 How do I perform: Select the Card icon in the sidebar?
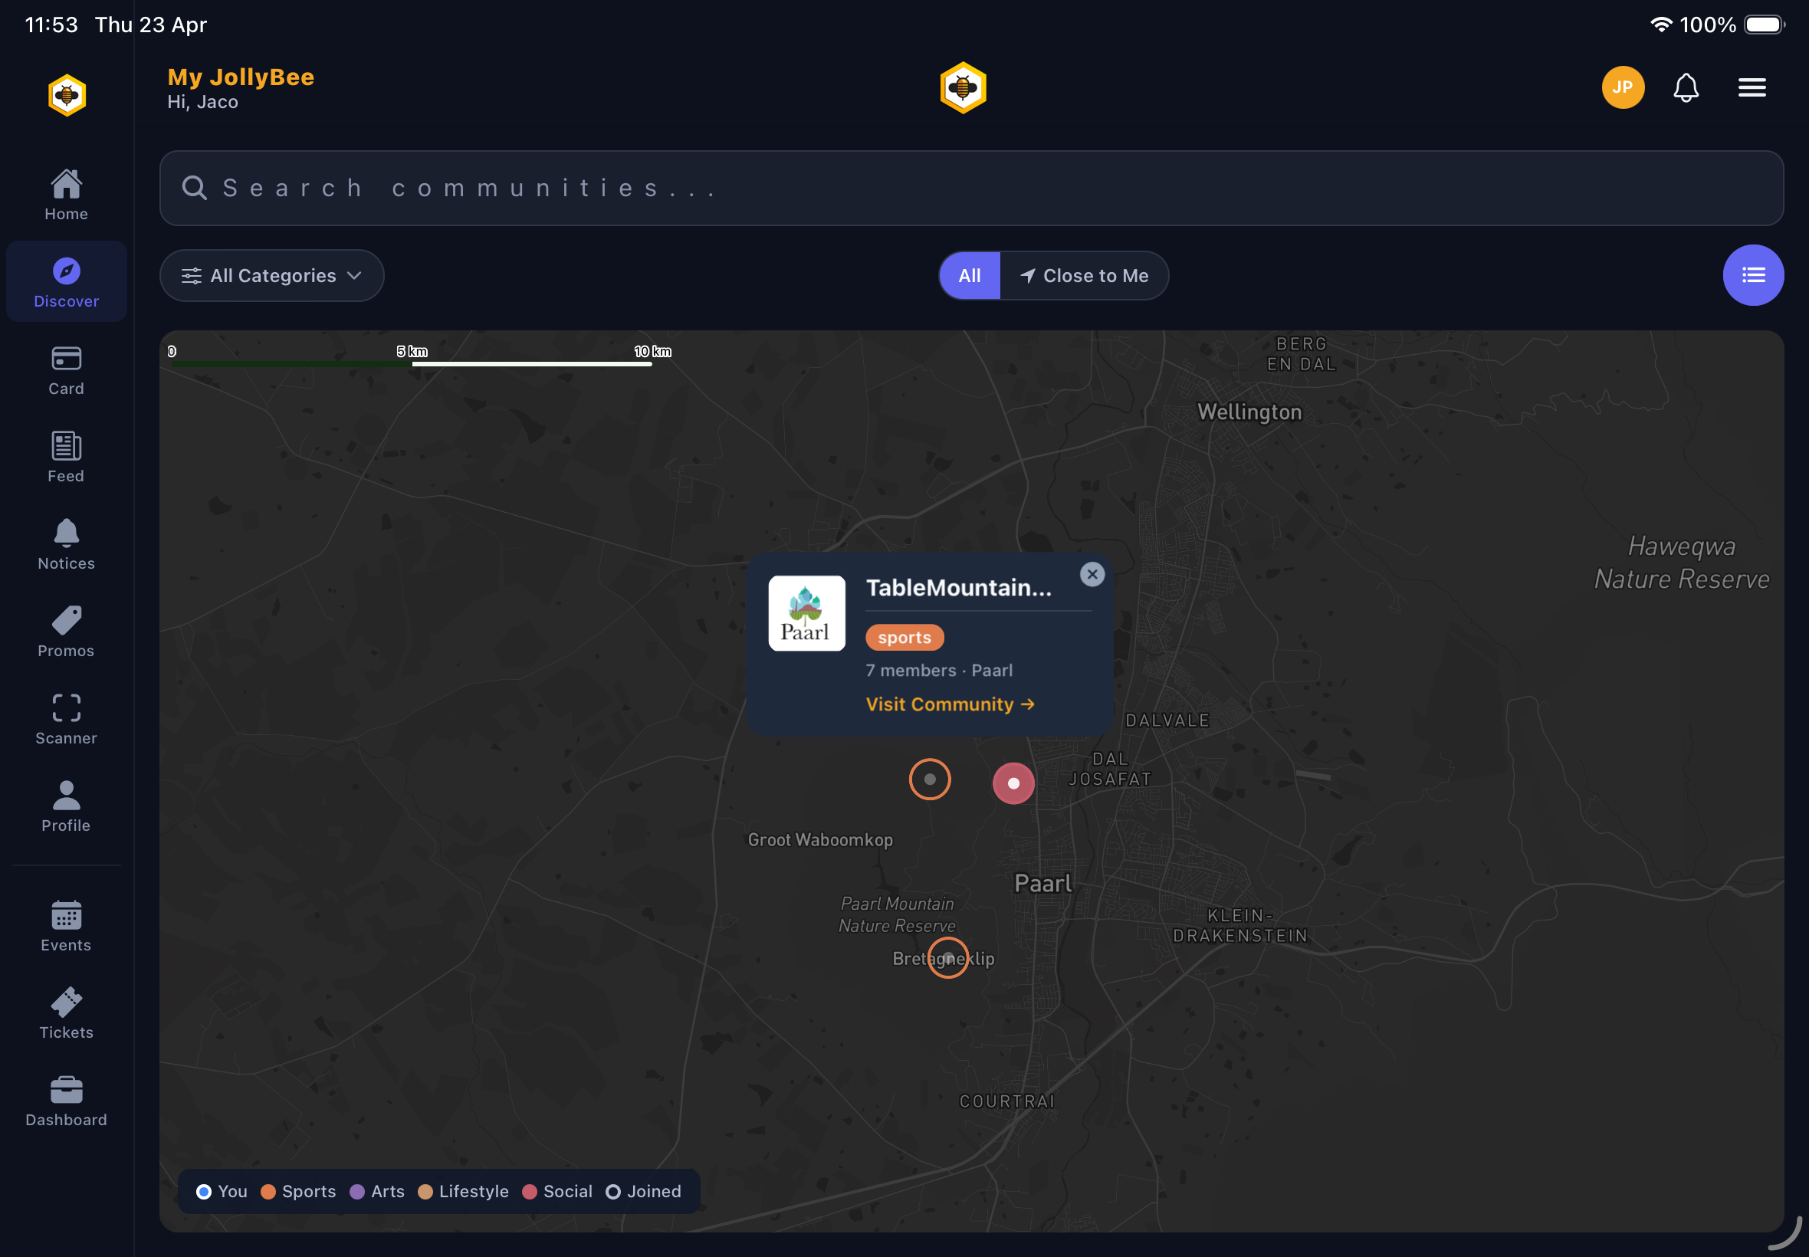[66, 369]
